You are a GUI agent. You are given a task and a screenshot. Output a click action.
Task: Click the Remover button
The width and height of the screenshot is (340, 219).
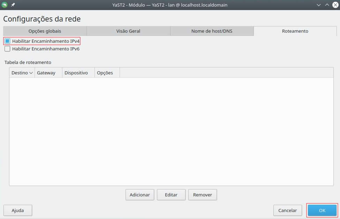(202, 195)
